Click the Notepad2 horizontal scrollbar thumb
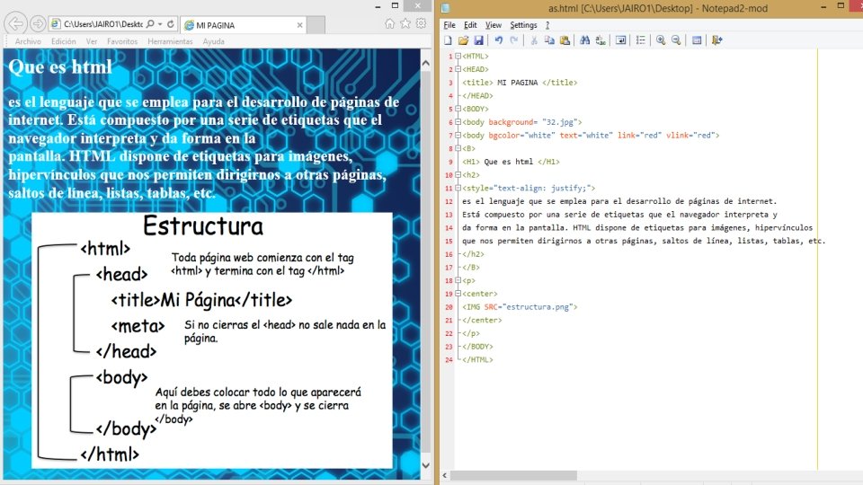The height and width of the screenshot is (485, 863). coord(513,475)
